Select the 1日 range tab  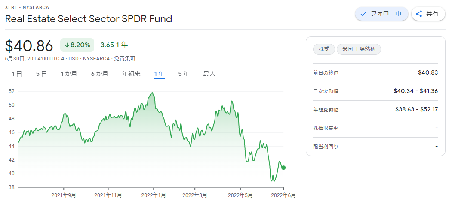point(17,74)
